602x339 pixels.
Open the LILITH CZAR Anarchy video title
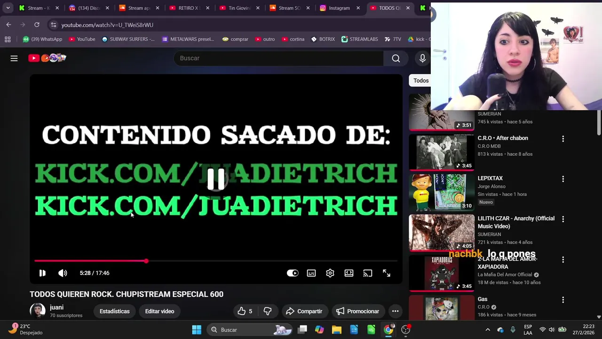(516, 222)
